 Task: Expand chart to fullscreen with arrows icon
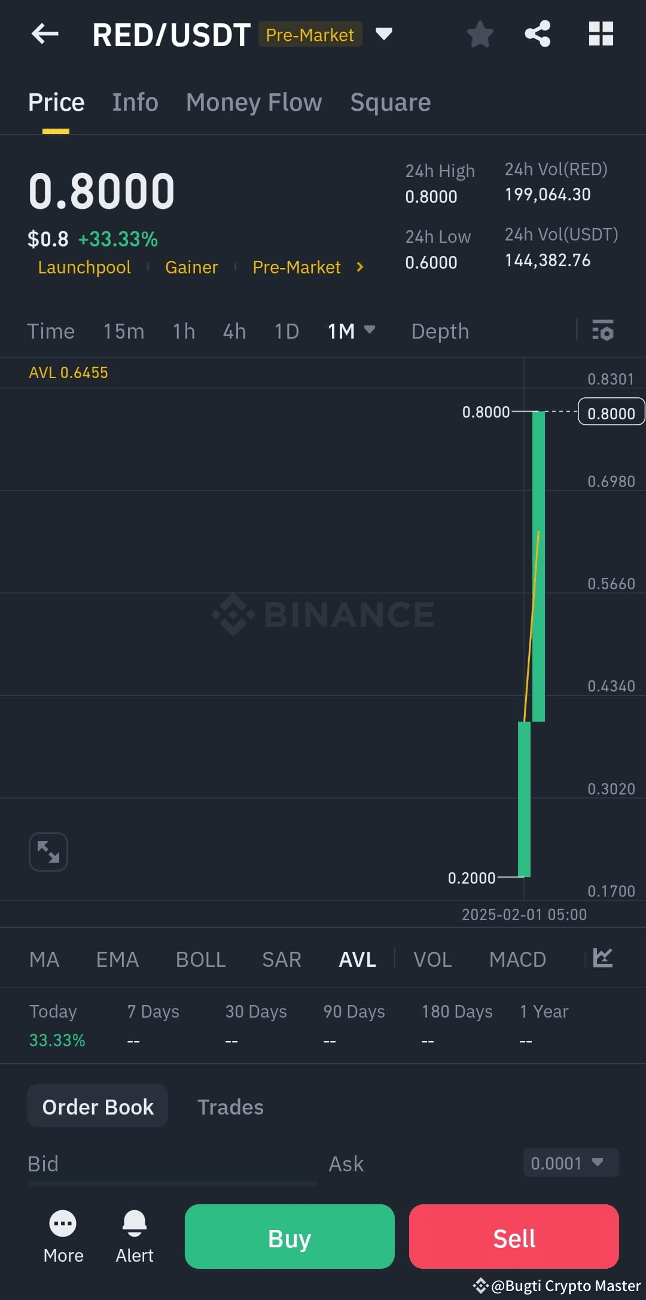(x=48, y=851)
